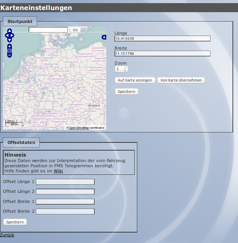This screenshot has height=243, width=238.
Task: Decrease the Zoom value with down arrow
Action: point(125,71)
